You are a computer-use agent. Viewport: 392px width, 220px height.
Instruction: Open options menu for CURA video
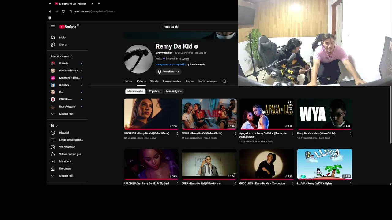pos(235,184)
